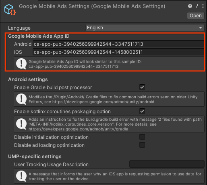
Task: Click the Open button
Action: point(196,16)
